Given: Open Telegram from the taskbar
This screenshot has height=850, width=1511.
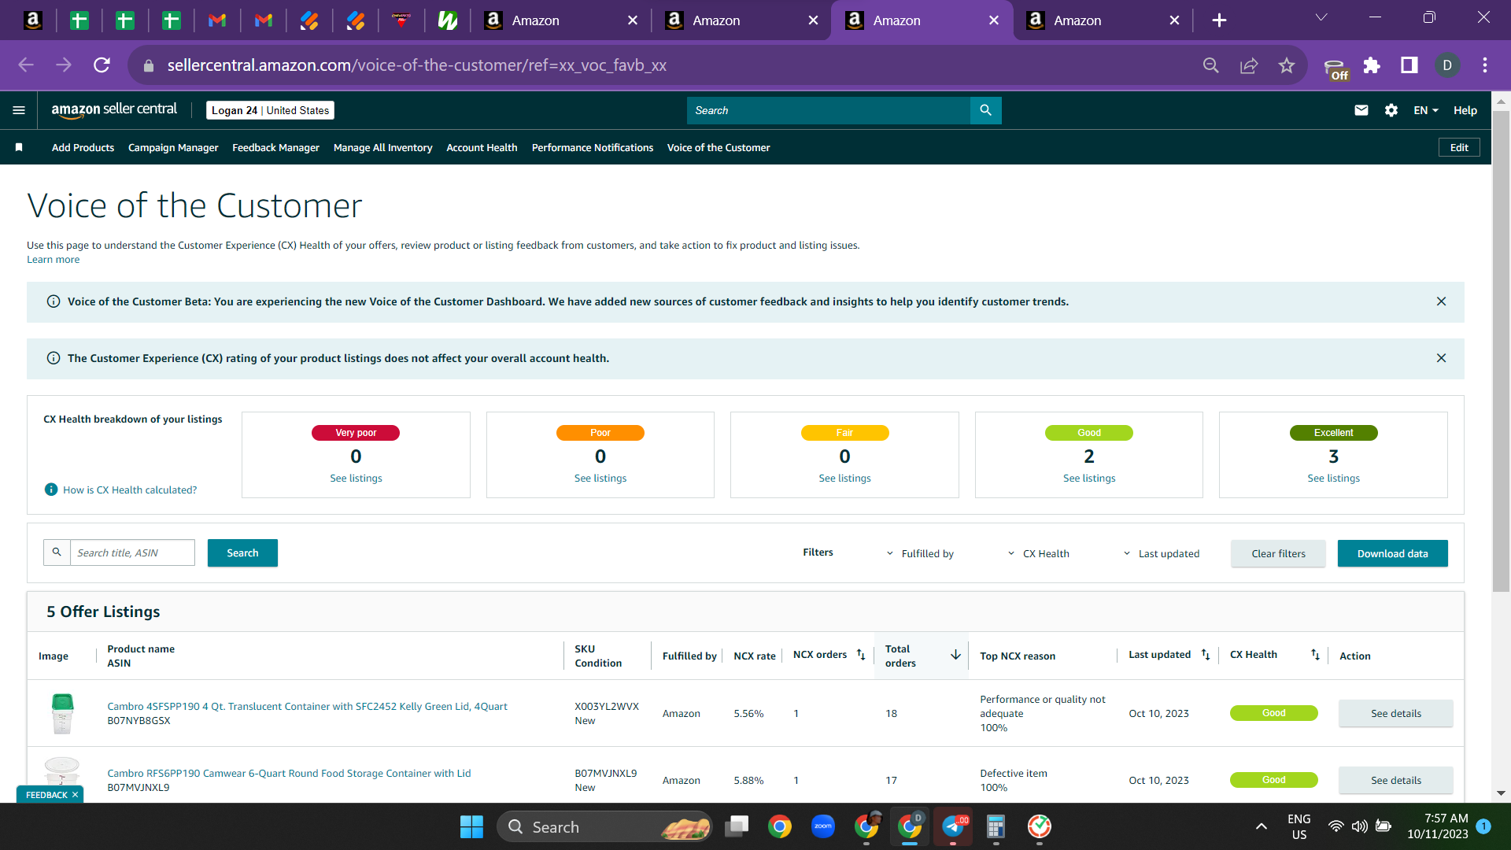Looking at the screenshot, I should 953,826.
